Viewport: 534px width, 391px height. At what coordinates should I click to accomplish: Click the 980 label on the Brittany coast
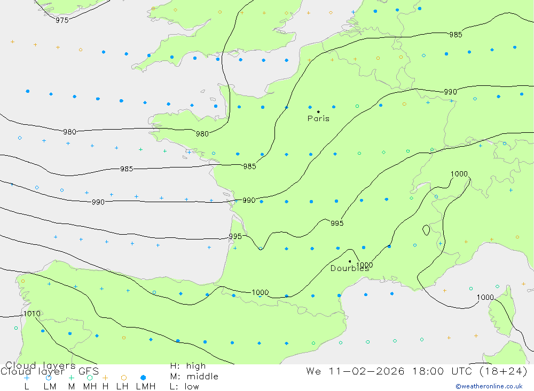pyautogui.click(x=202, y=134)
